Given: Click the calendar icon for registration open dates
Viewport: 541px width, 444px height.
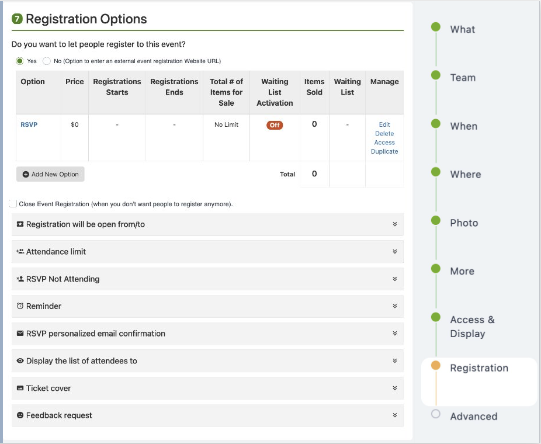Looking at the screenshot, I should pos(19,224).
